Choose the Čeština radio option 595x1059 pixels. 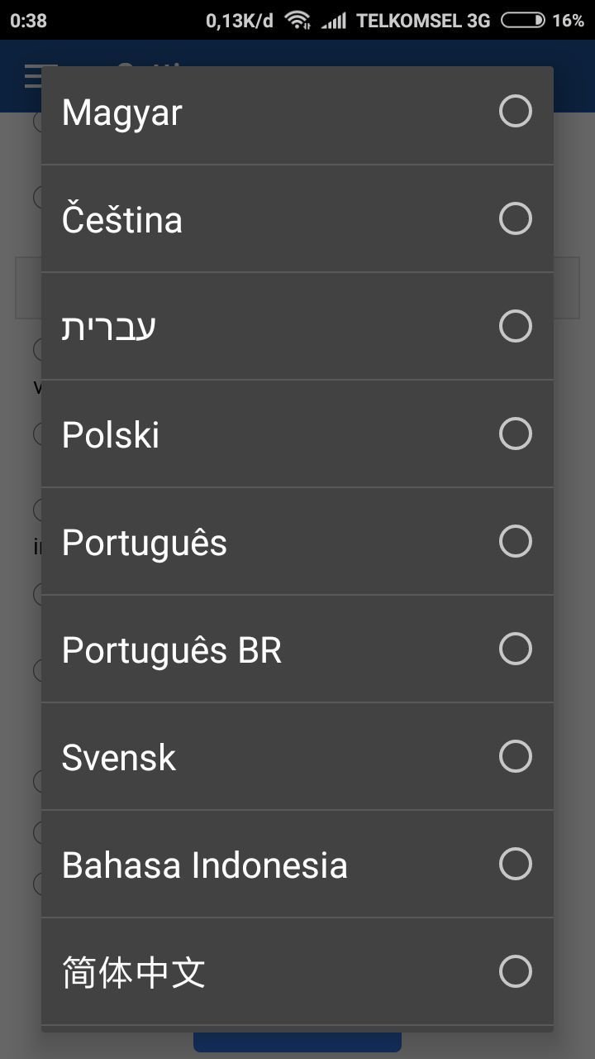[515, 219]
